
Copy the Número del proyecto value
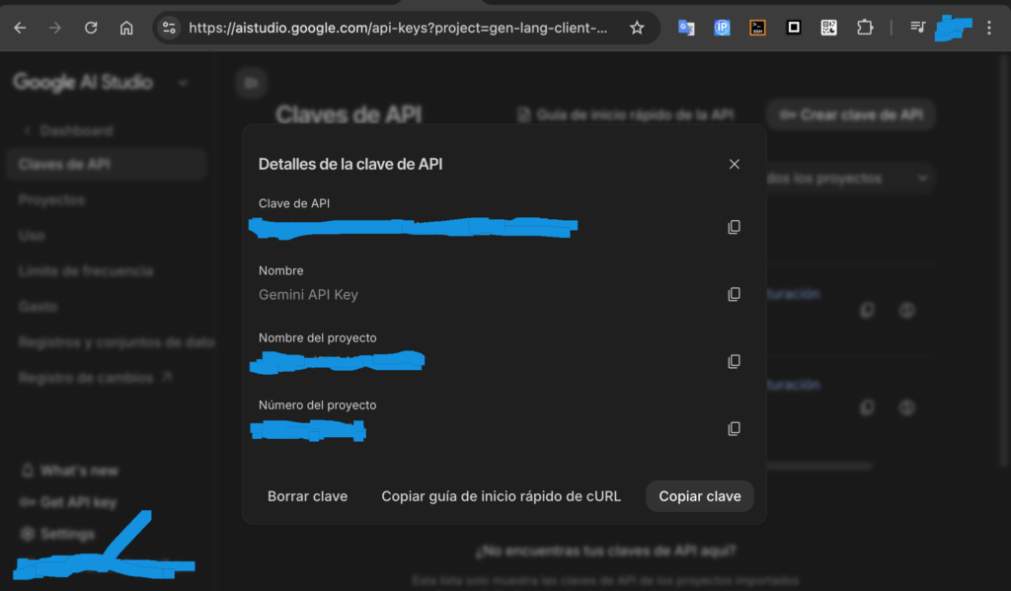[x=734, y=428]
